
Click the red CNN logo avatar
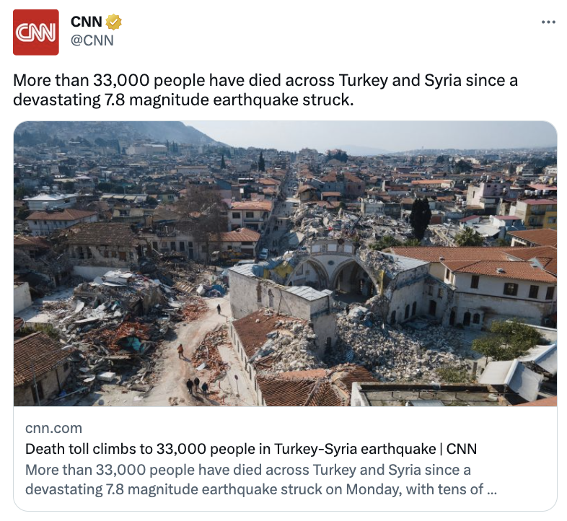pyautogui.click(x=36, y=32)
